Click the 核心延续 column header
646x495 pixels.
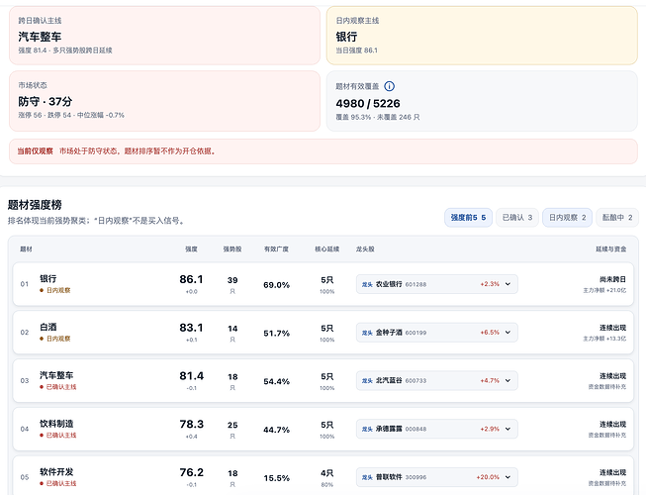point(327,248)
